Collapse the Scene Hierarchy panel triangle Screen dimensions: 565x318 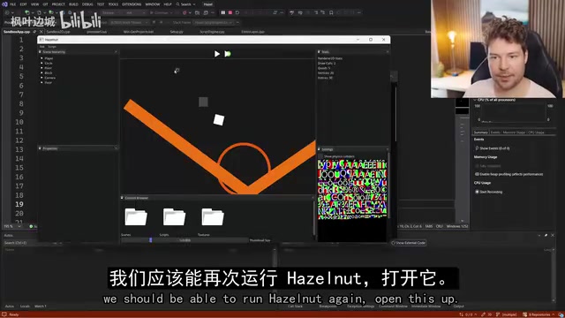[x=40, y=52]
